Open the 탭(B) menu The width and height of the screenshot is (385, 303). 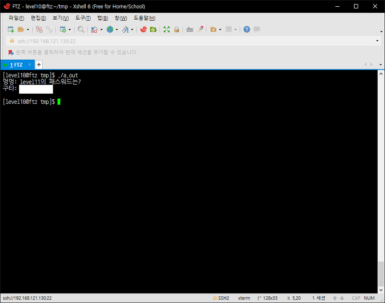pyautogui.click(x=103, y=18)
